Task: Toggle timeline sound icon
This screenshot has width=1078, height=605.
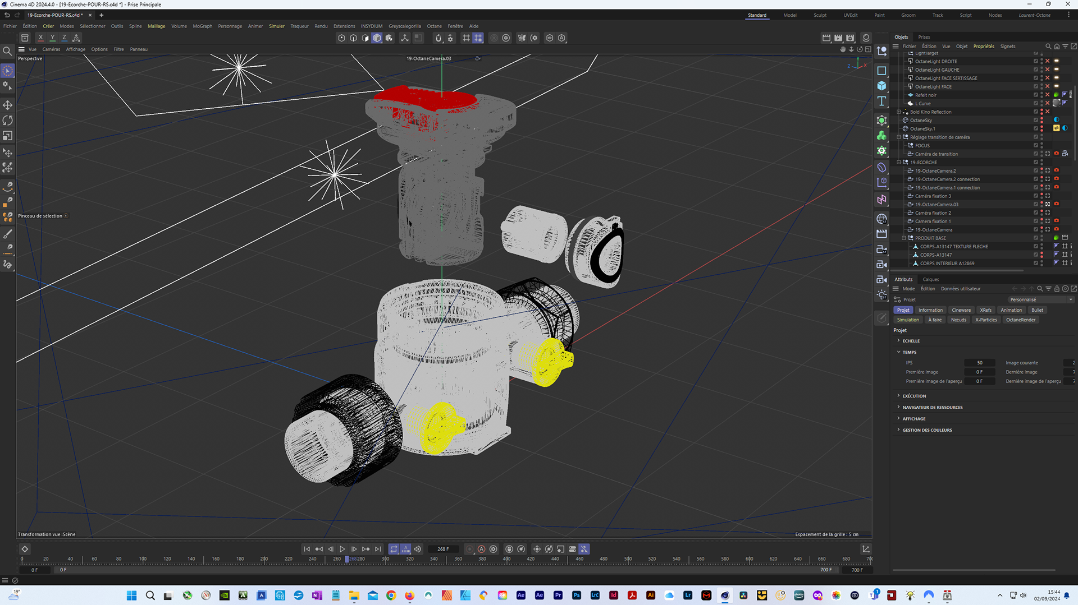Action: pyautogui.click(x=417, y=549)
